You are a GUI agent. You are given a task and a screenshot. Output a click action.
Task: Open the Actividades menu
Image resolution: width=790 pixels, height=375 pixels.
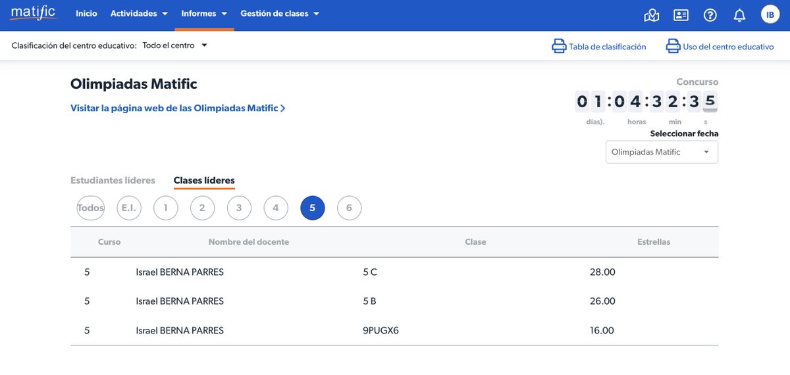tap(139, 13)
